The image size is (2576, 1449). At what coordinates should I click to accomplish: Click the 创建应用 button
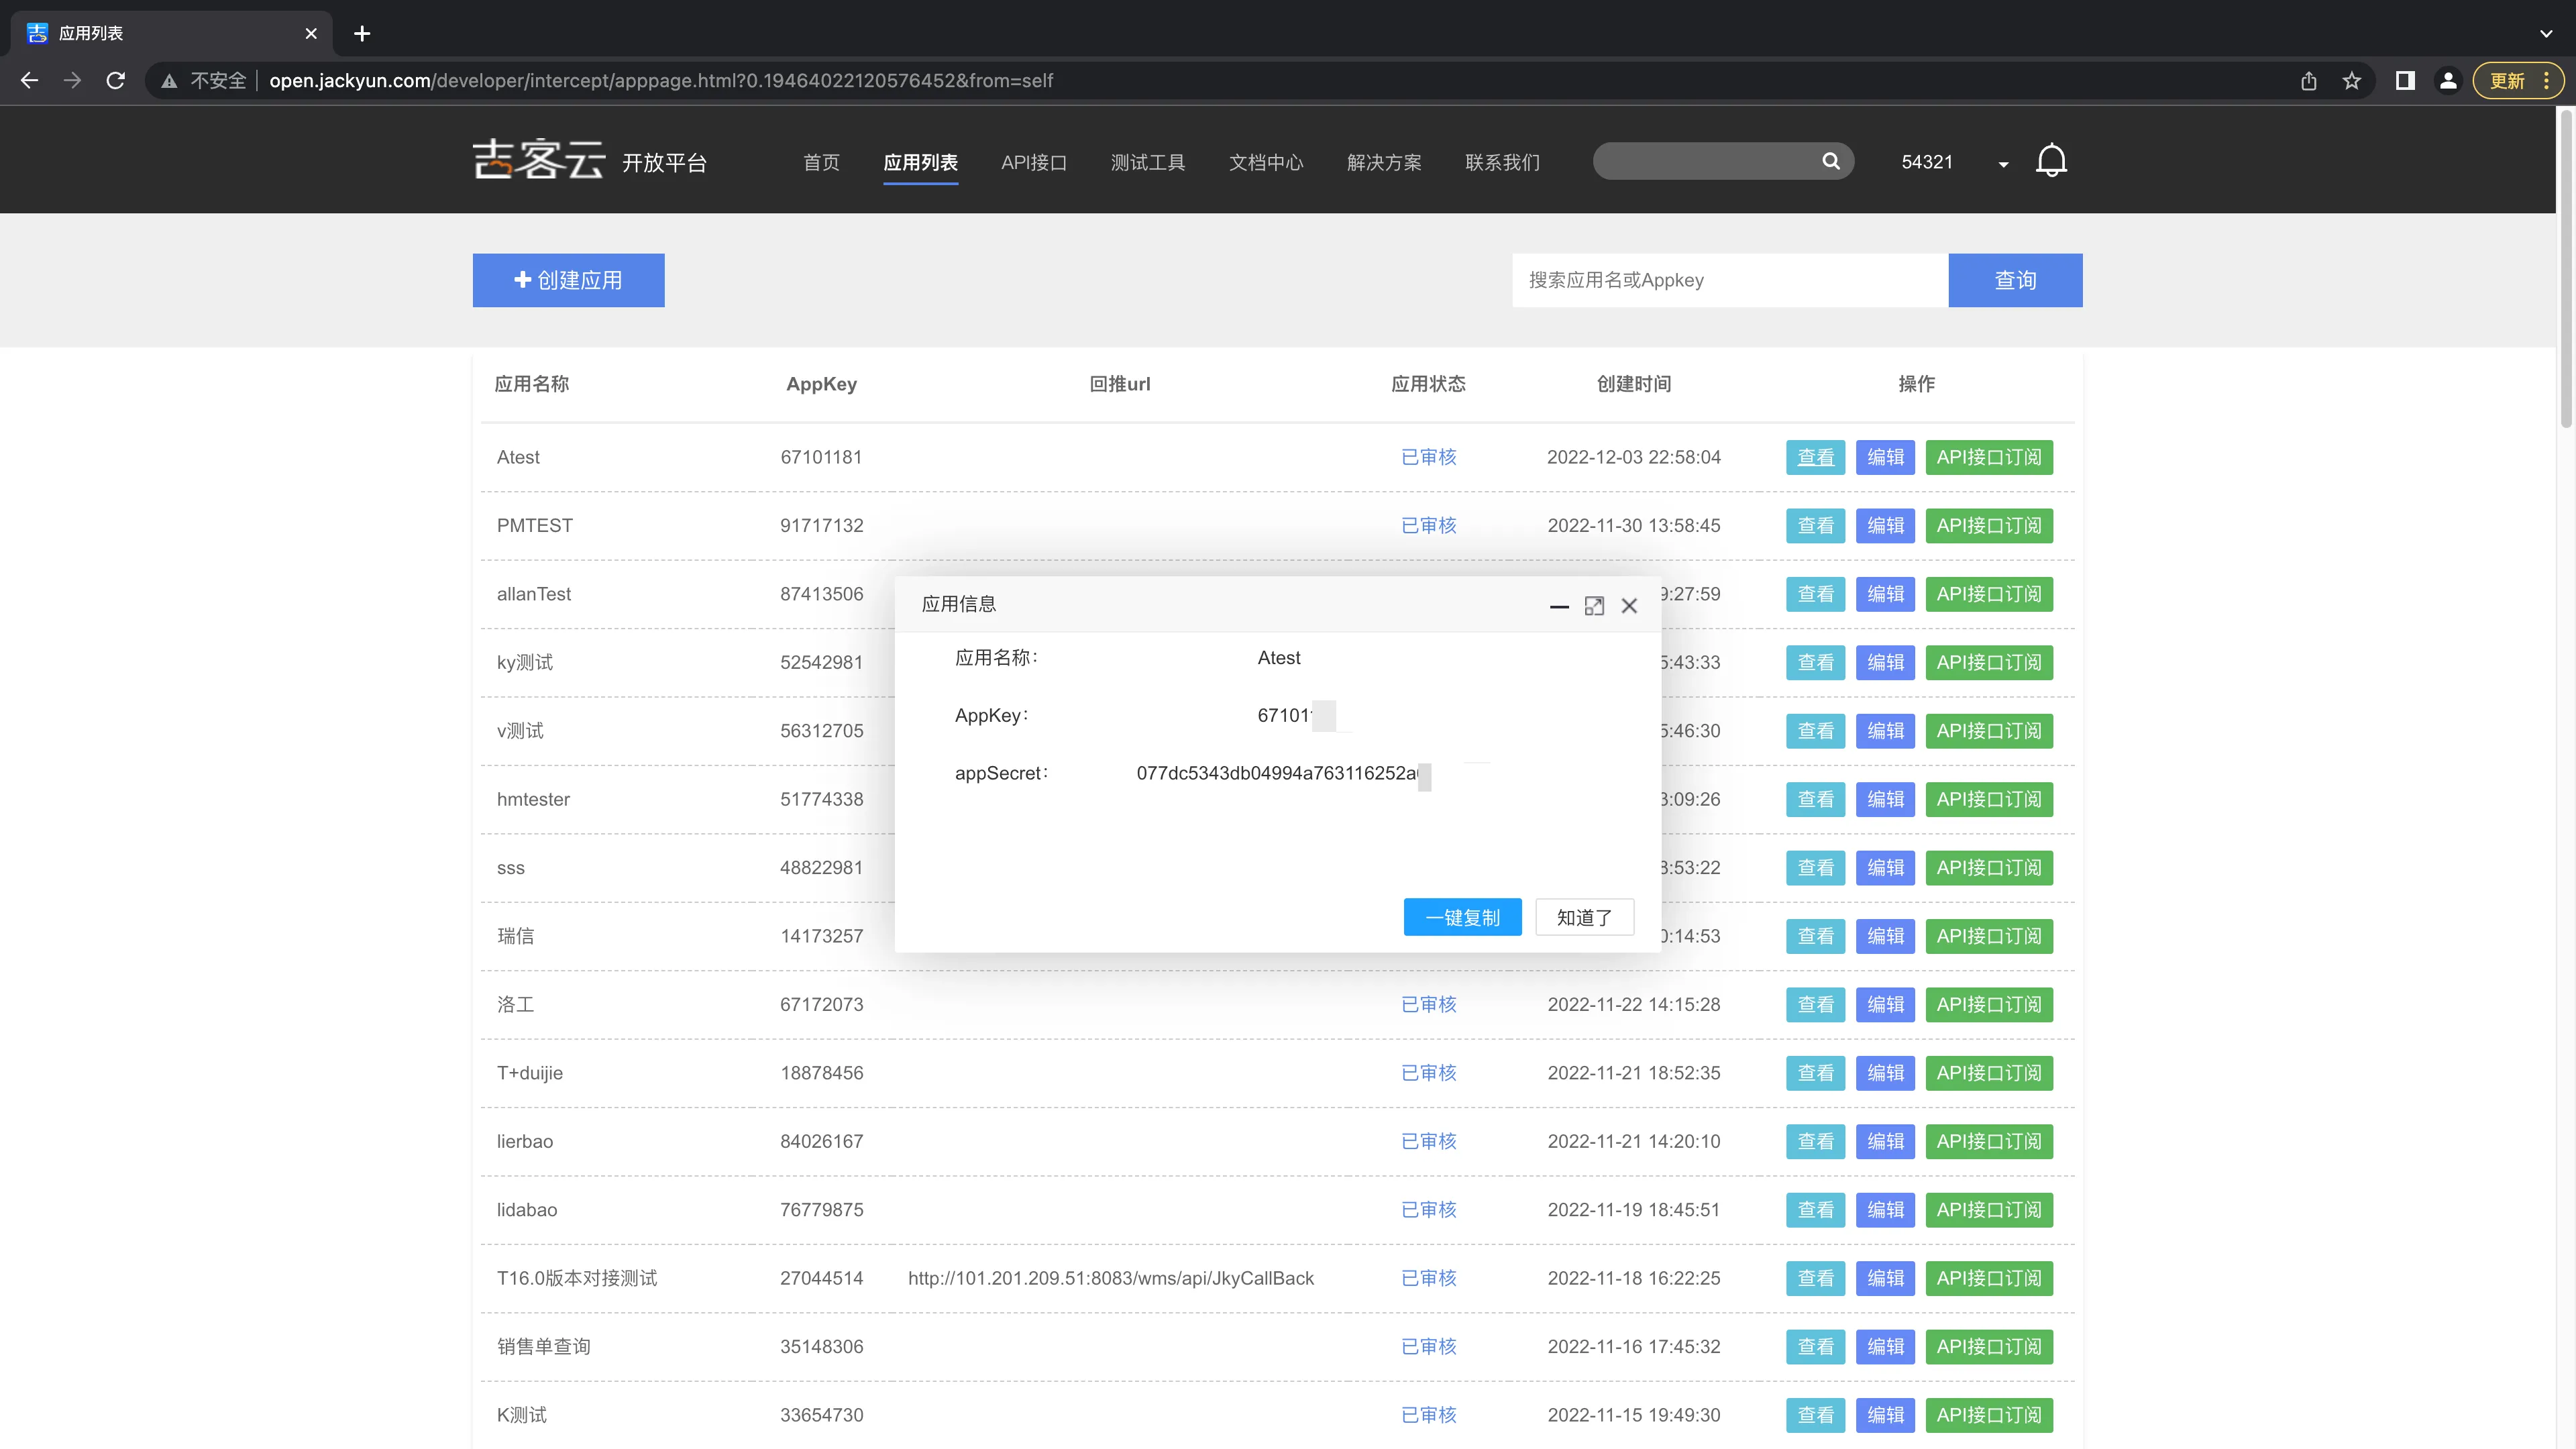pyautogui.click(x=568, y=280)
